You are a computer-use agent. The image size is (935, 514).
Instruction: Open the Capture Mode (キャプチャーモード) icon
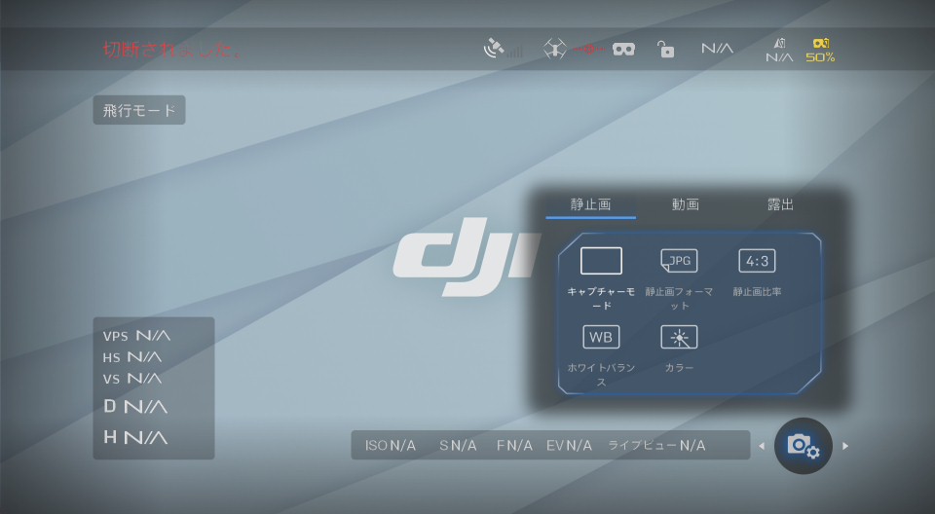601,261
